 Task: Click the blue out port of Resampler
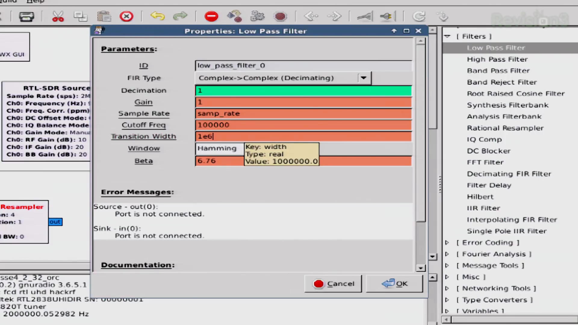[55, 222]
